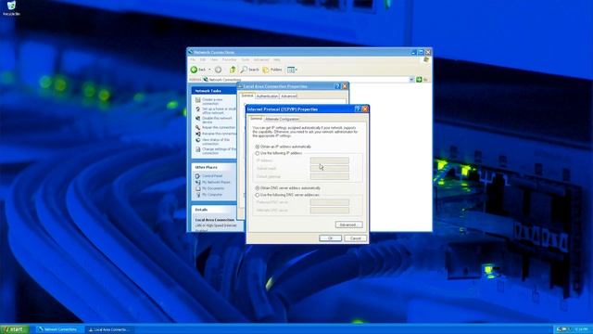Open My Network Places from Other Places

(216, 182)
